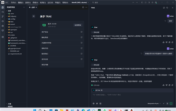Open the 帮助文档 link
Screen dimensions: 176x111
click(62, 48)
